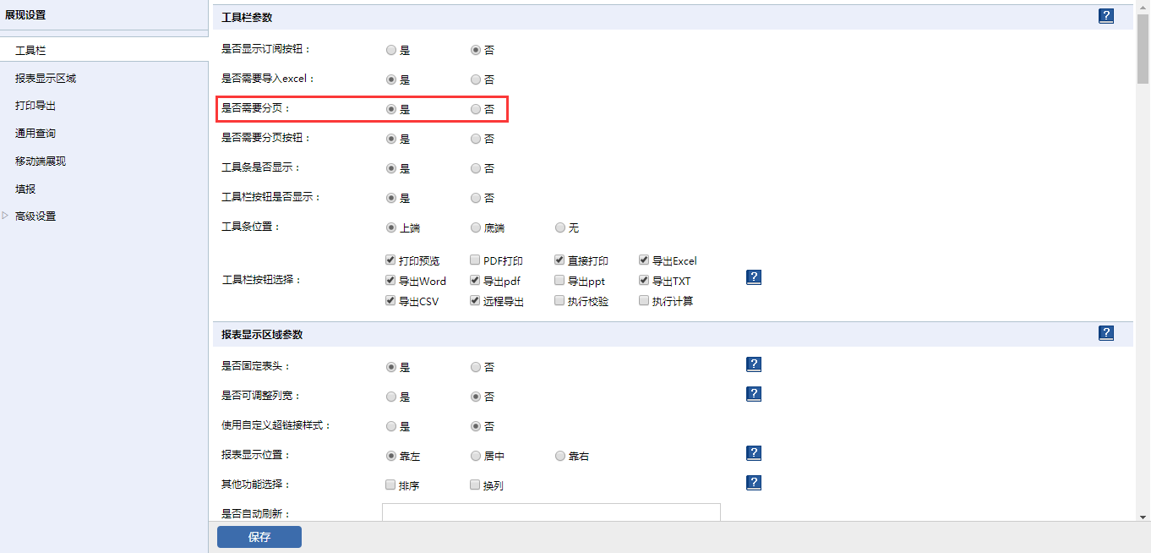1151x553 pixels.
Task: Open help for 报表显示位置
Action: 755,453
